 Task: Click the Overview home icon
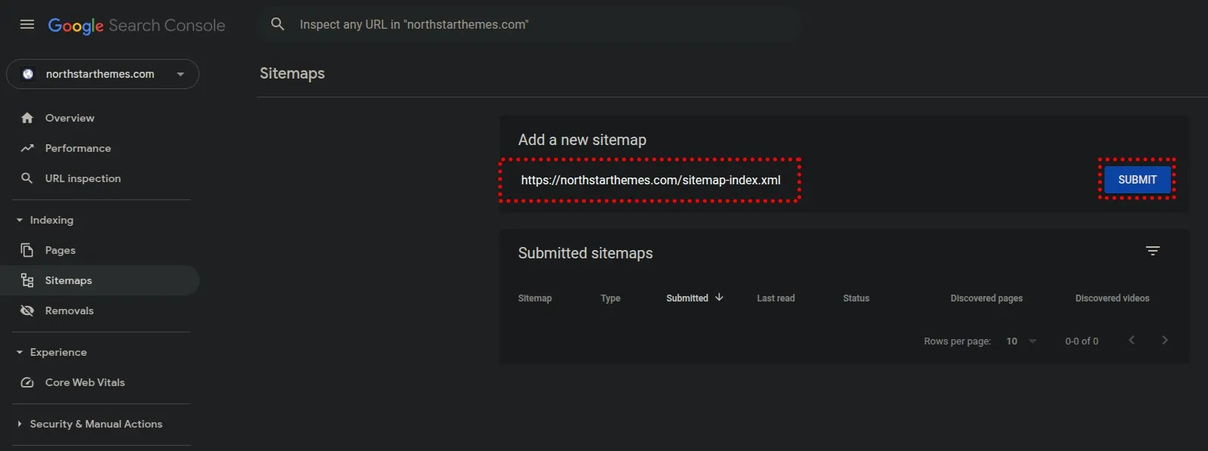click(x=27, y=118)
